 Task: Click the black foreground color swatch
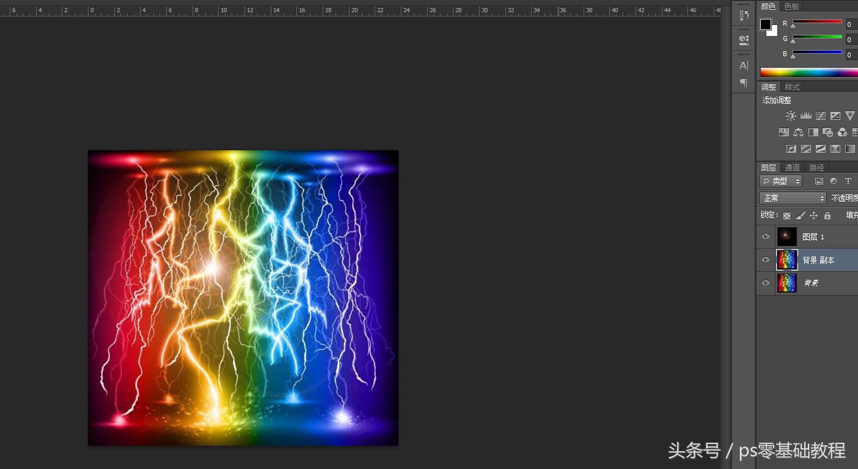[765, 24]
